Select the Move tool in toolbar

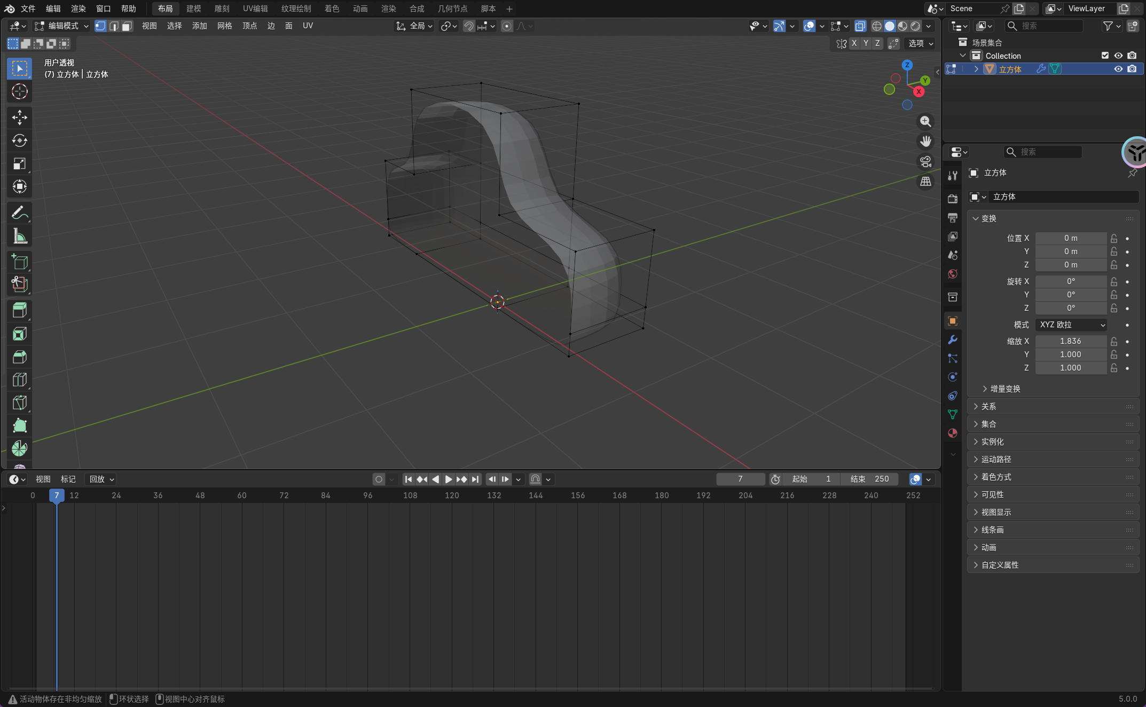coord(20,117)
